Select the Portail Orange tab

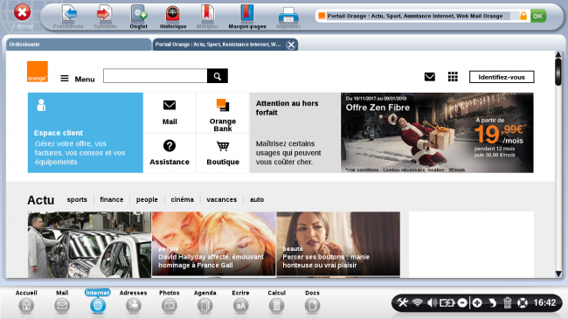pyautogui.click(x=218, y=45)
